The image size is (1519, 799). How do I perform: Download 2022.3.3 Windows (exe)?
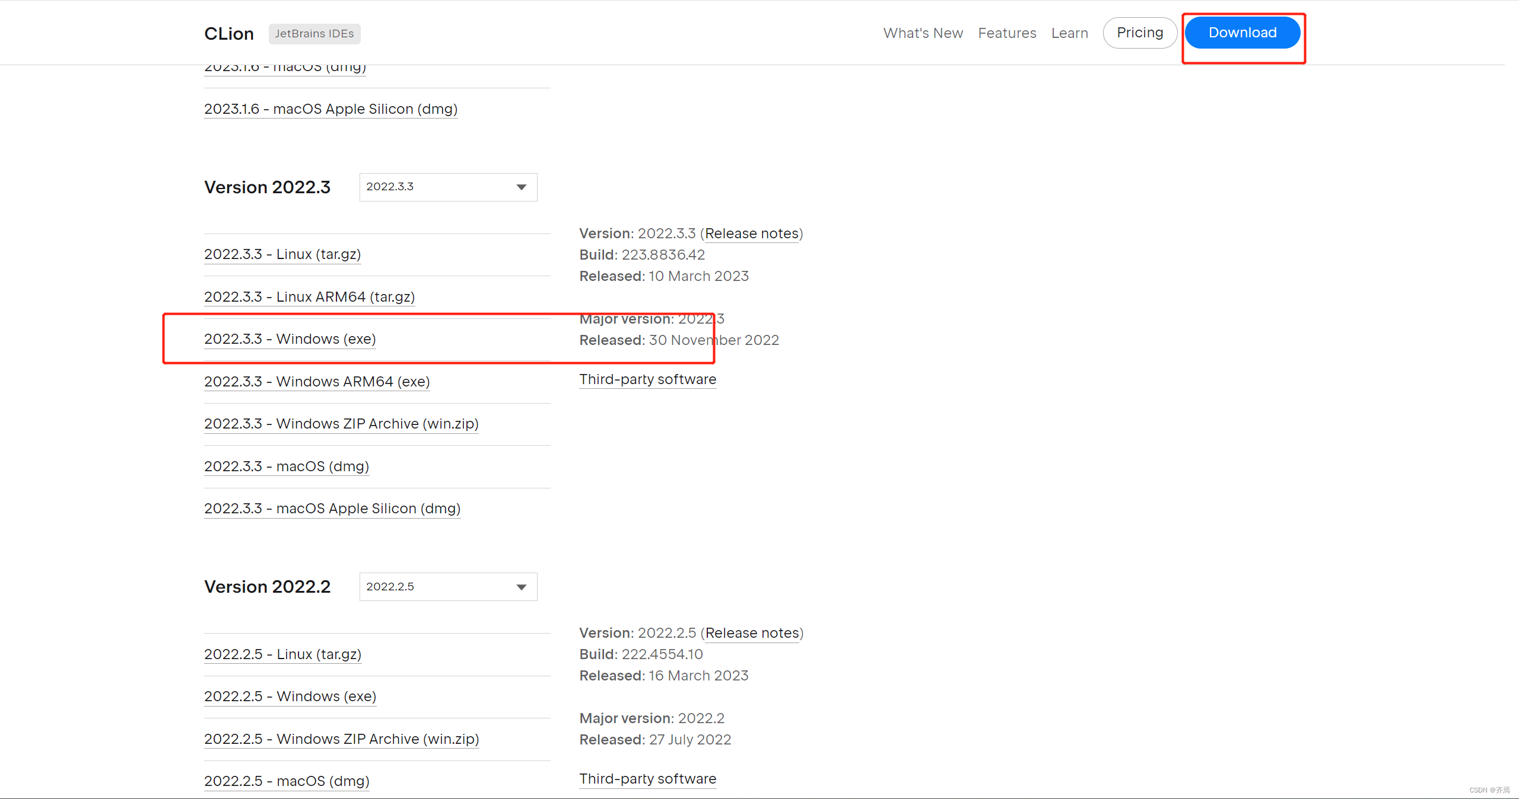290,339
